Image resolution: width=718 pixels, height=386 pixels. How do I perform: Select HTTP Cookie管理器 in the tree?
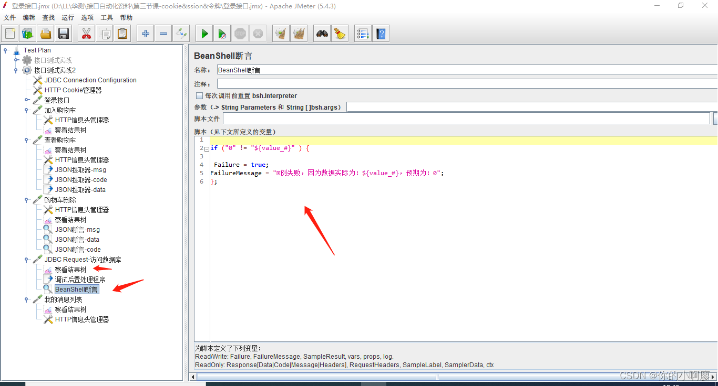click(x=73, y=90)
